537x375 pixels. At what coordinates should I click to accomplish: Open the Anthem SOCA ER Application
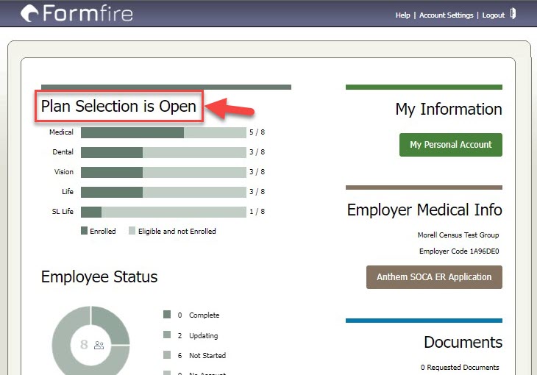click(x=434, y=276)
